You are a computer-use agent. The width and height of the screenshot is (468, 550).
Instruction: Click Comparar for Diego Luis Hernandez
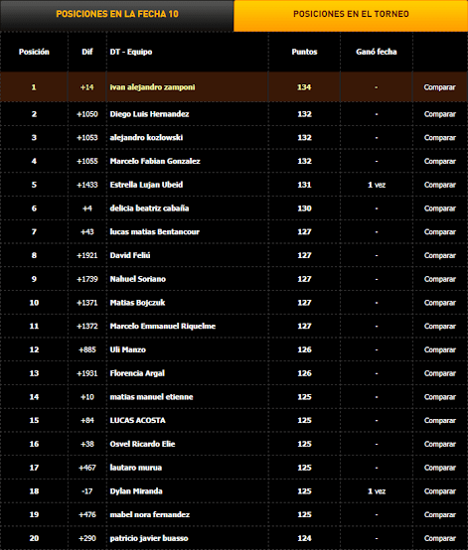tap(439, 114)
